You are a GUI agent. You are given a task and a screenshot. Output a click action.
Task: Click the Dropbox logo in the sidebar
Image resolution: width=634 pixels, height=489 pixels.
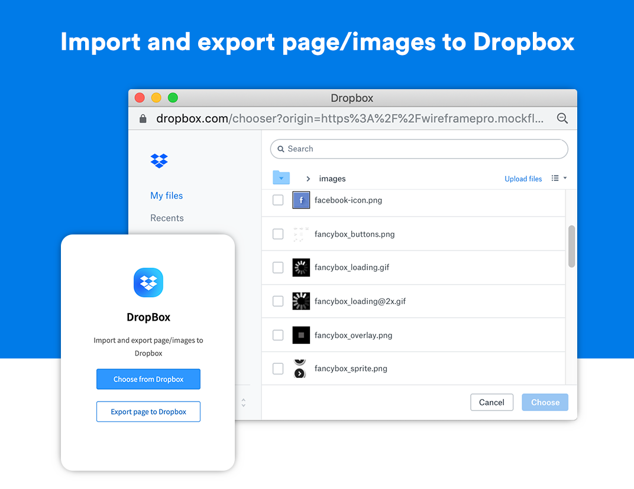point(159,161)
